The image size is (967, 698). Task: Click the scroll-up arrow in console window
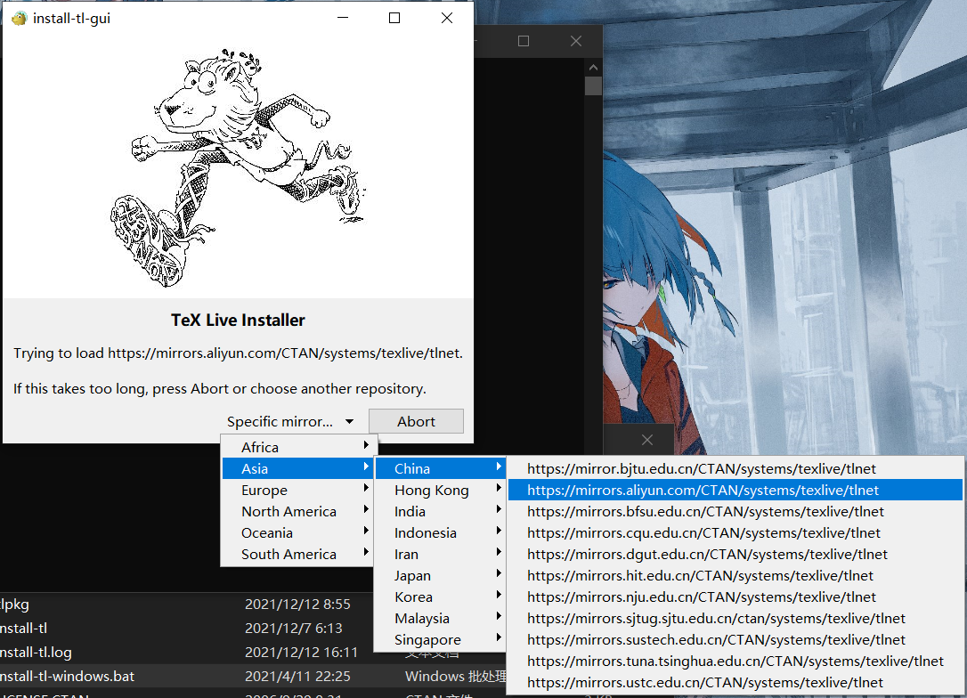click(x=593, y=67)
